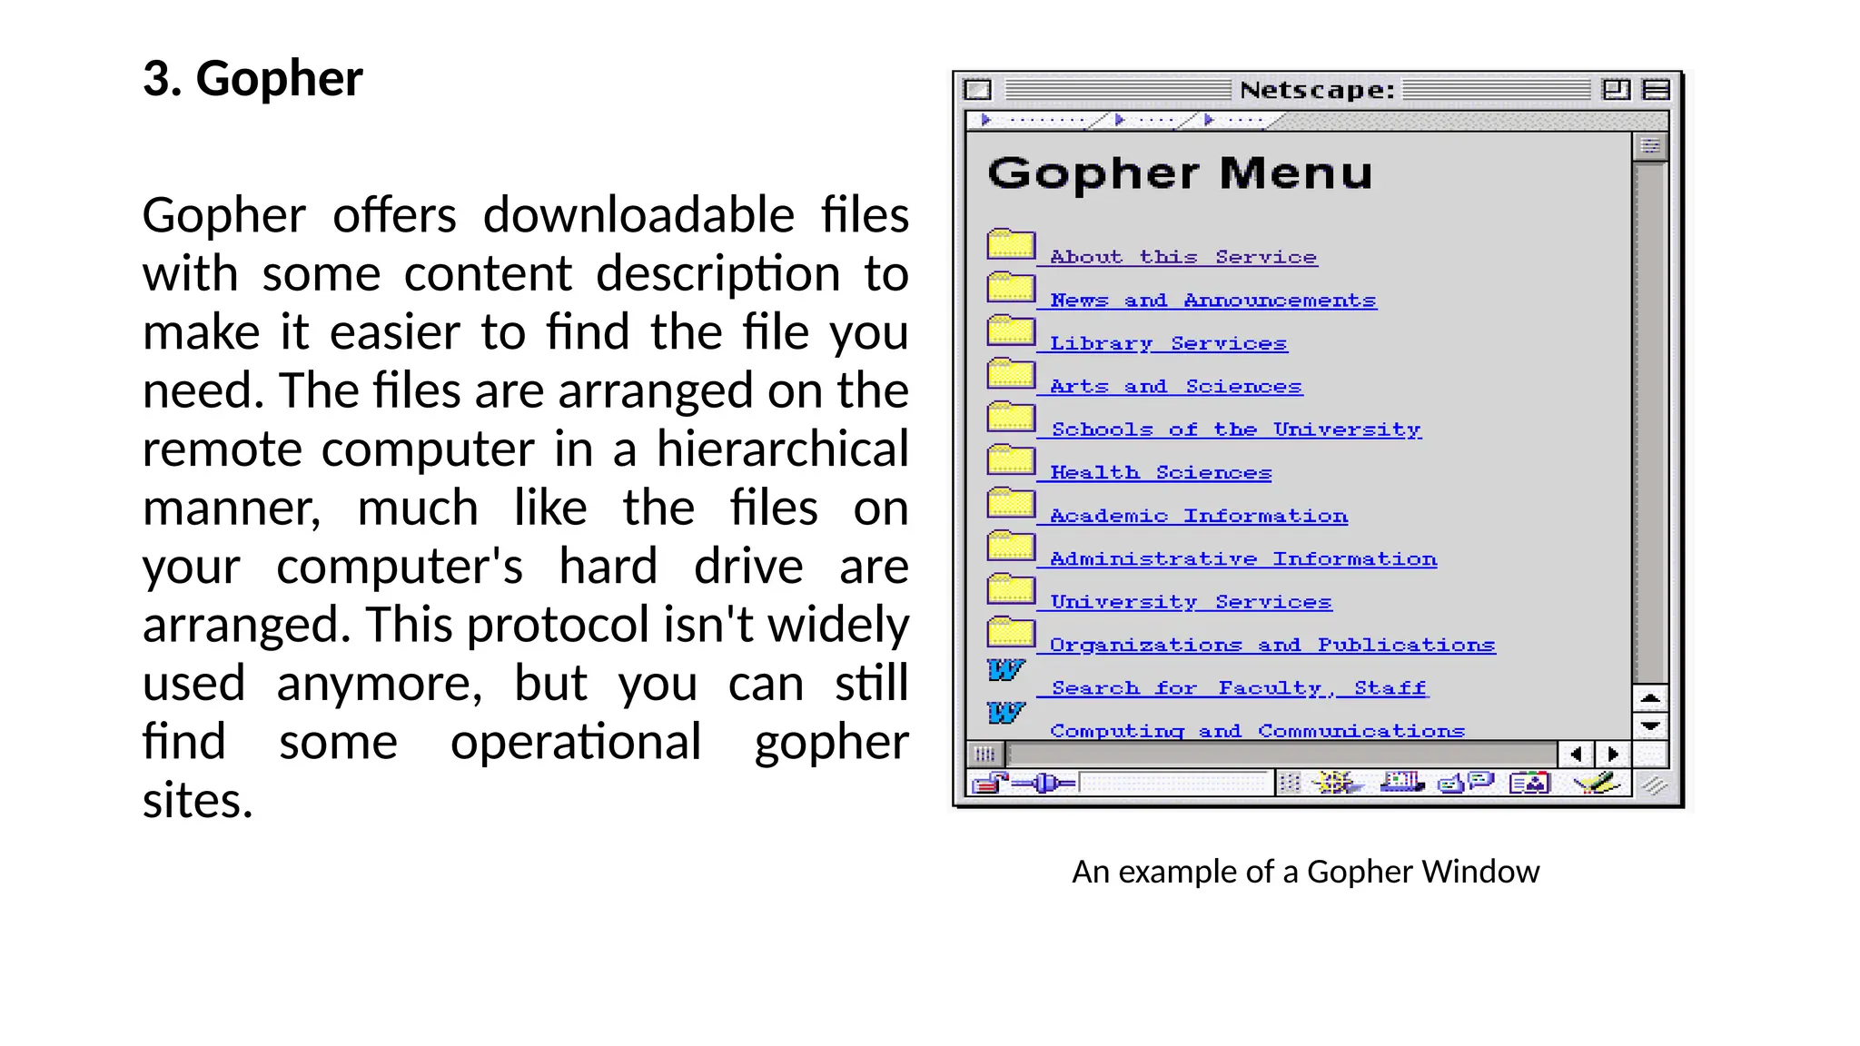The width and height of the screenshot is (1860, 1046).
Task: Click the scroll box at top of vertical scrollbar
Action: coord(1650,146)
